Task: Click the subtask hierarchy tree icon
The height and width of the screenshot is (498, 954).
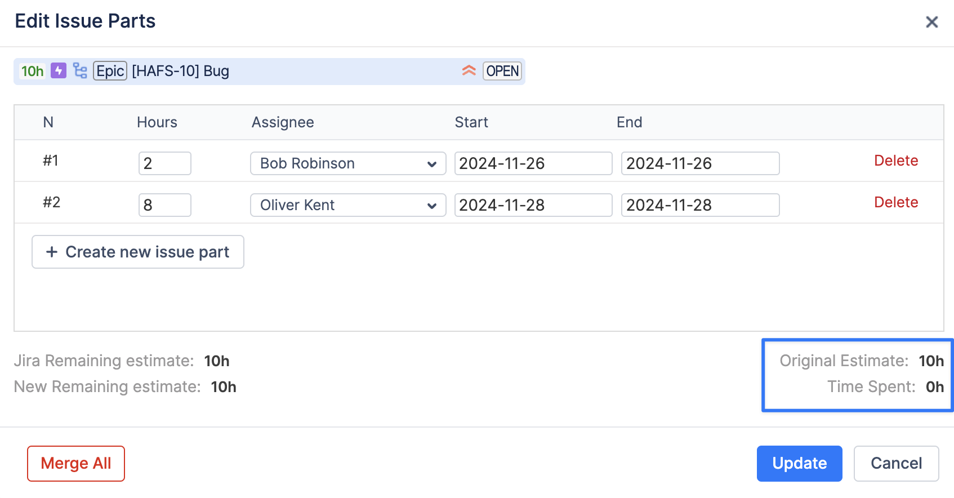Action: [80, 71]
